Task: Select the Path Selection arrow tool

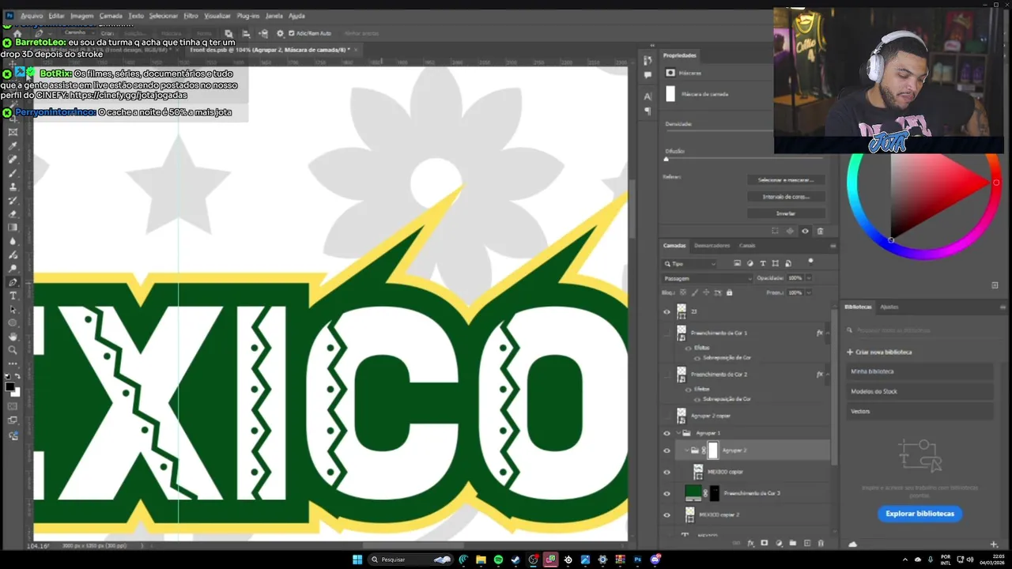Action: 13,309
